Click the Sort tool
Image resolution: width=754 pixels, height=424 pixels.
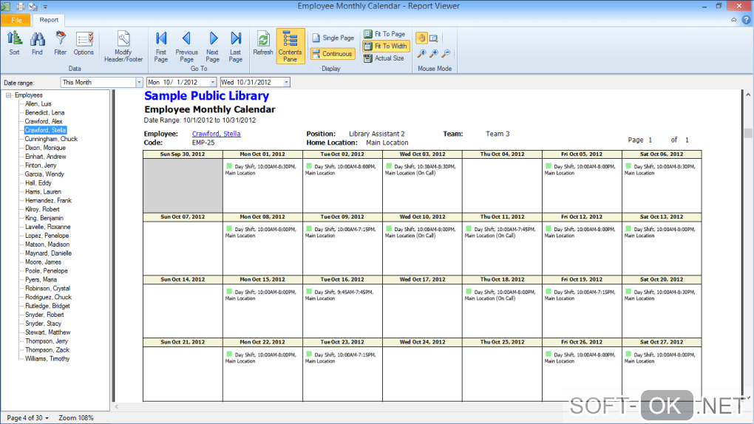pos(15,44)
